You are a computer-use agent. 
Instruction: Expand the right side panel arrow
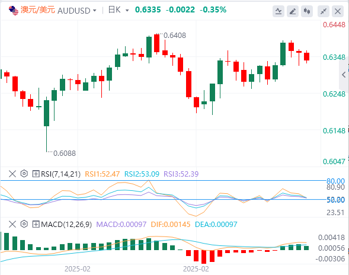(344, 75)
